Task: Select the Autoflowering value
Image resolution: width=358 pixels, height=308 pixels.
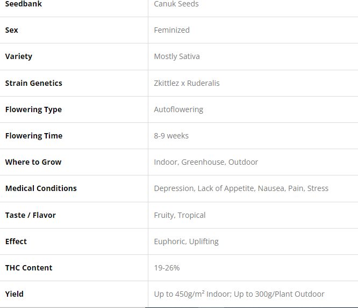Action: (x=178, y=109)
